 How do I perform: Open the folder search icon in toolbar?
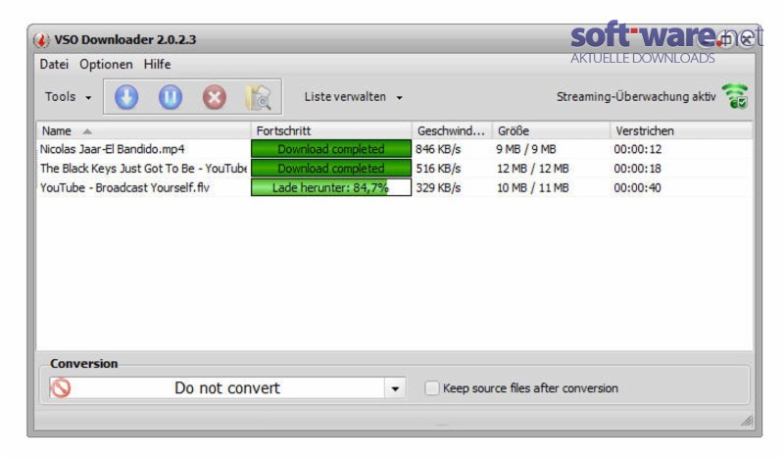pyautogui.click(x=259, y=97)
